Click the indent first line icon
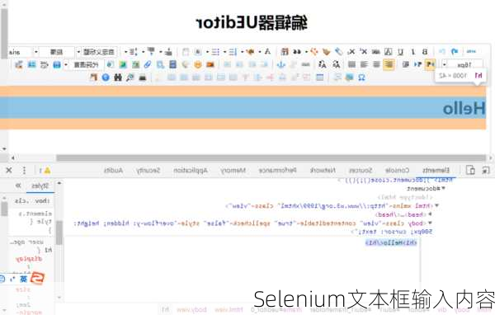 [406, 64]
